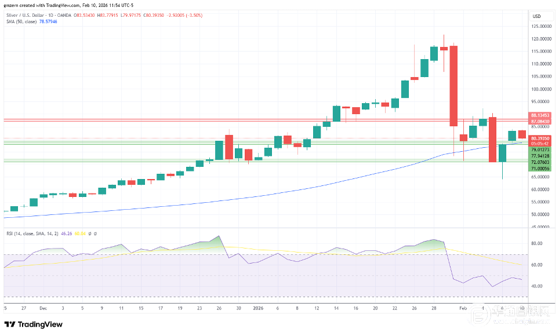The width and height of the screenshot is (559, 336).
Task: Select the SMA (50, close) indicator legend
Action: click(x=21, y=21)
